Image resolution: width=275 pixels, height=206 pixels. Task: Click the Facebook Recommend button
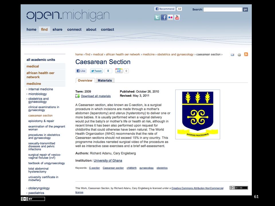click(165, 9)
